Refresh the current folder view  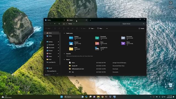point(59,24)
